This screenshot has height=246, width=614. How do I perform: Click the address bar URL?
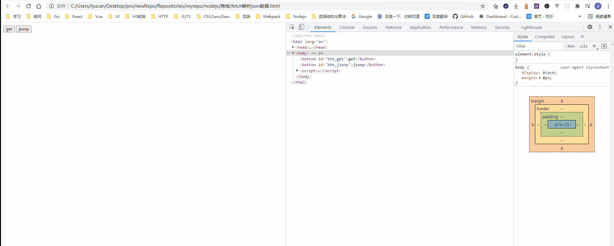[x=175, y=6]
